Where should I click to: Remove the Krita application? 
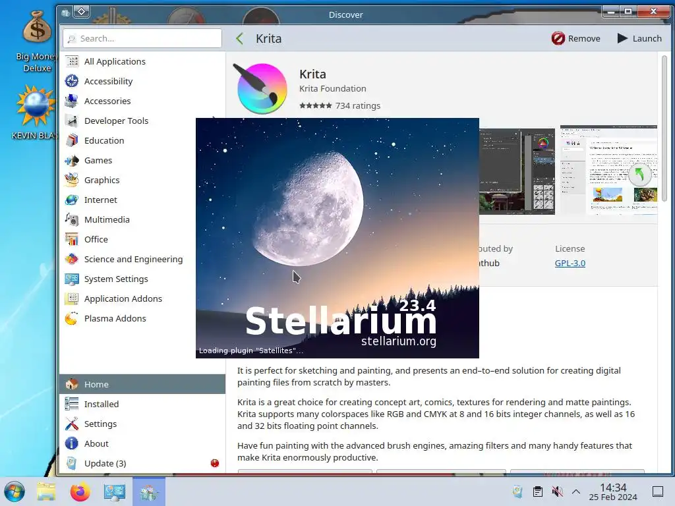tap(575, 38)
